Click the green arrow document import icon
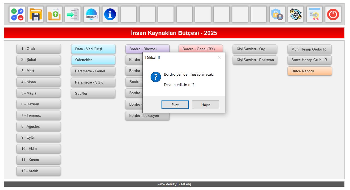This screenshot has height=190, width=350. pos(73,14)
